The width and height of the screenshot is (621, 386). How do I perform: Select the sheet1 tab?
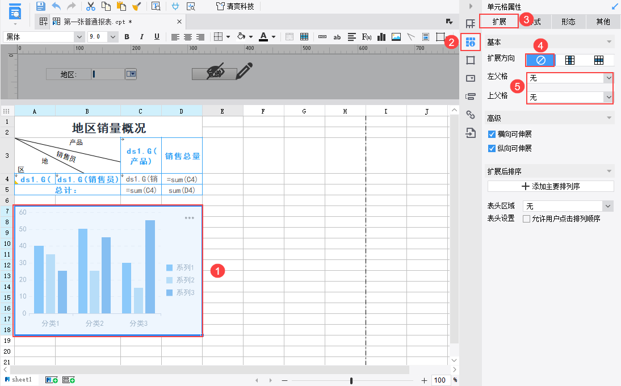pyautogui.click(x=19, y=379)
